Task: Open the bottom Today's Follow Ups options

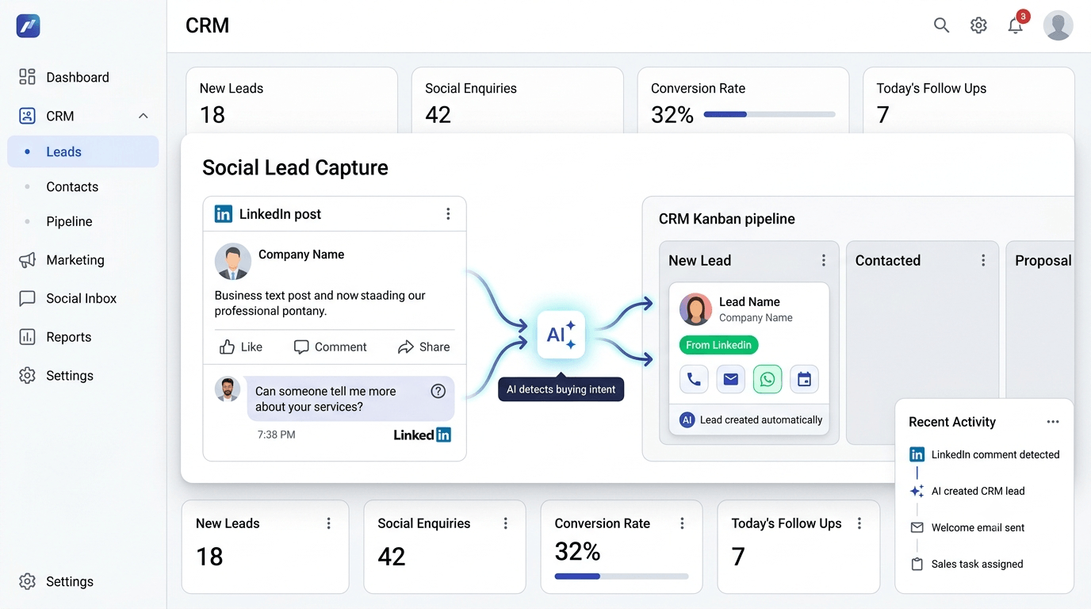Action: click(x=859, y=523)
